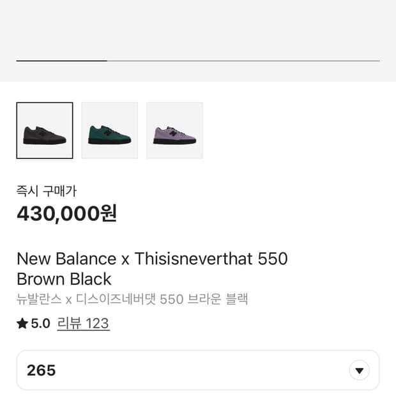Click the purple shoe image in third thumbnail
The width and height of the screenshot is (396, 396).
tap(175, 135)
